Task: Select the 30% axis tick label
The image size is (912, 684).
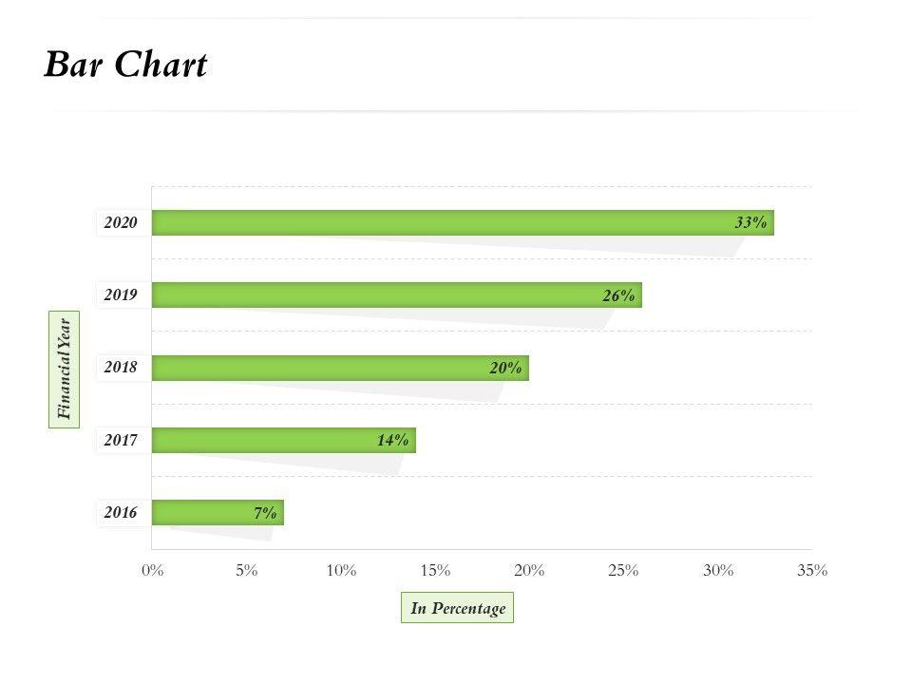Action: click(x=718, y=570)
